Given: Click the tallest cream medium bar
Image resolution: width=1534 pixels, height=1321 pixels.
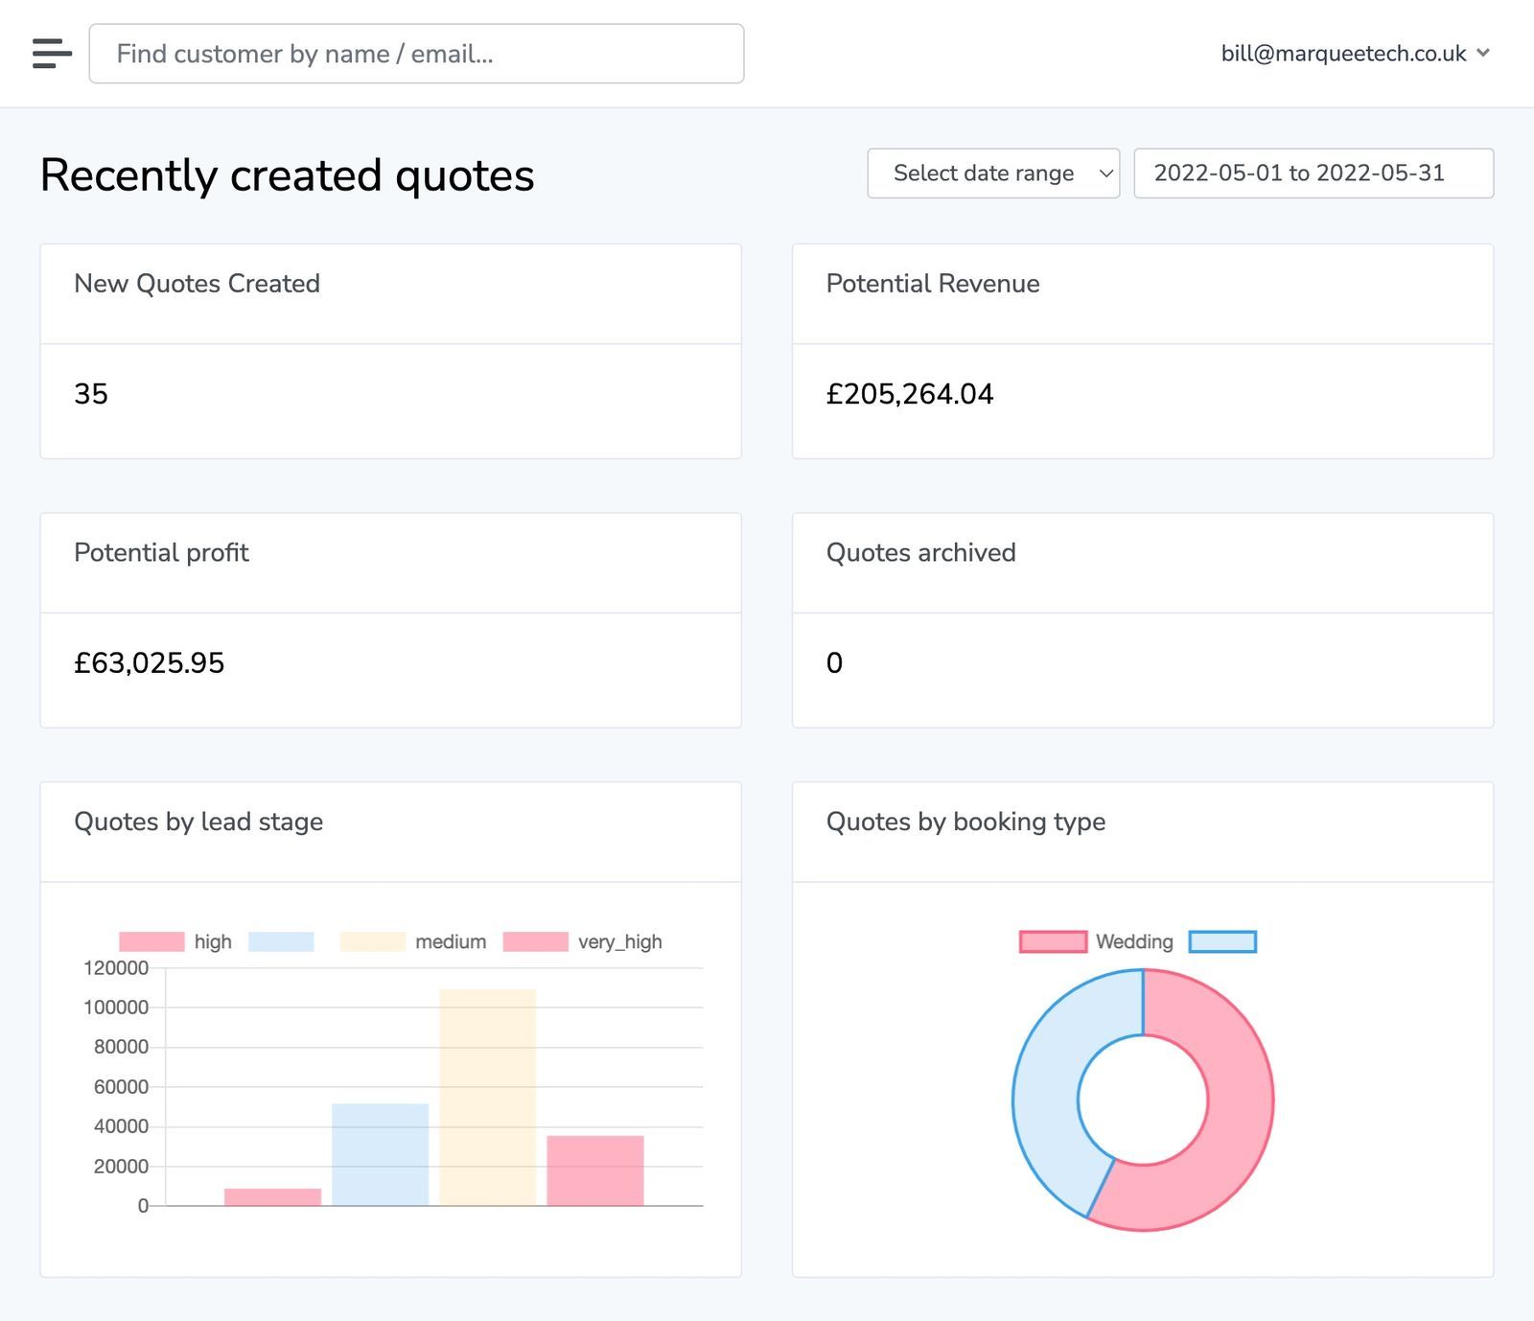Looking at the screenshot, I should 488,1097.
